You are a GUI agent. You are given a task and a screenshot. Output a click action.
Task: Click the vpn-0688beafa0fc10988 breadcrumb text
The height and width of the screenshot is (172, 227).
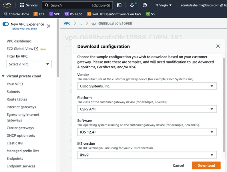tap(111, 23)
